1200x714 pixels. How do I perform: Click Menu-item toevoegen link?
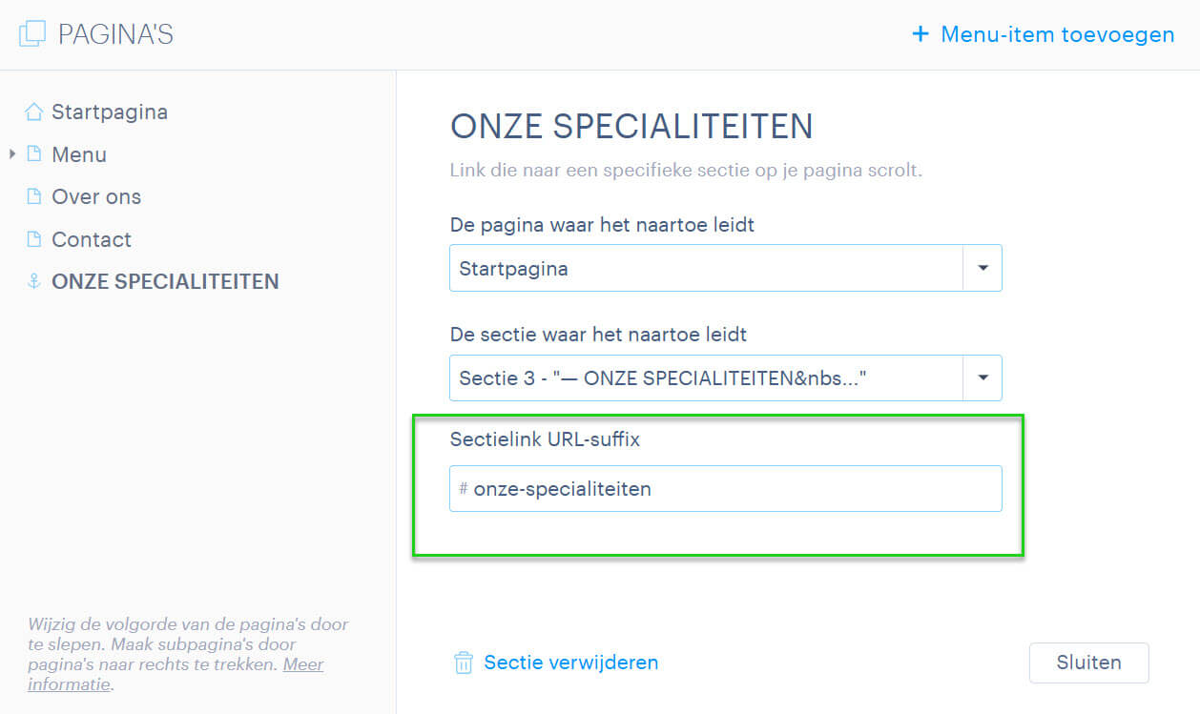(1058, 34)
